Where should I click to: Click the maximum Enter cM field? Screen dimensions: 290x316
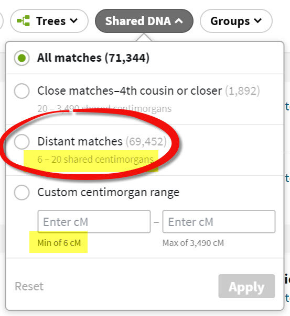[x=219, y=222]
